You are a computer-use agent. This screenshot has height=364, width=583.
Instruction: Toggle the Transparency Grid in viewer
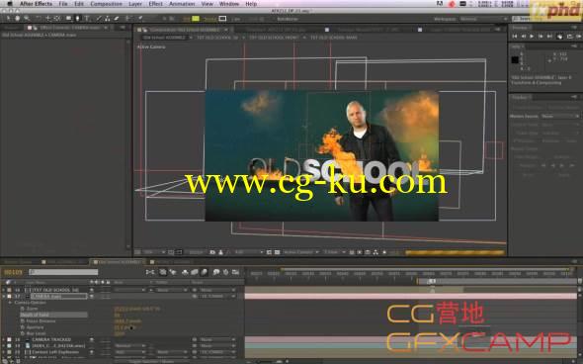[277, 252]
